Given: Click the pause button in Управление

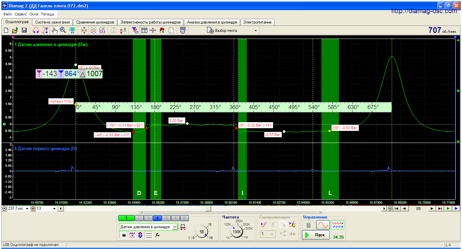Looking at the screenshot, I should [308, 225].
